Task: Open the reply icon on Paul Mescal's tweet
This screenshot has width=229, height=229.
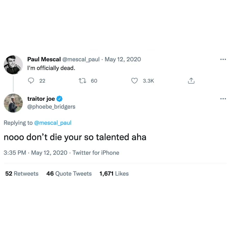Action: [31, 81]
